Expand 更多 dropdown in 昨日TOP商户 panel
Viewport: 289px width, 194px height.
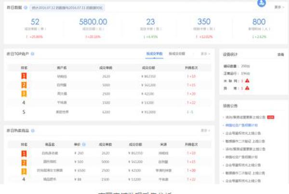click(205, 54)
